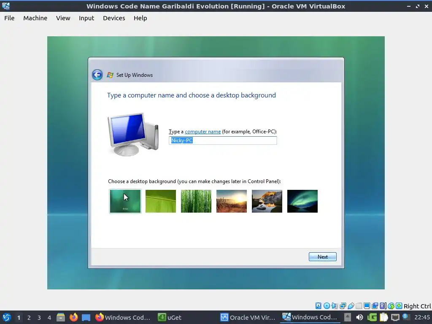Click the audio indicator in VirtualBox status bar

tap(335, 305)
